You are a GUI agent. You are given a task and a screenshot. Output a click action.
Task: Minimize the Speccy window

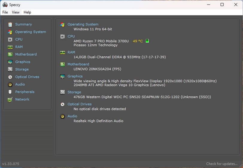click(x=209, y=4)
